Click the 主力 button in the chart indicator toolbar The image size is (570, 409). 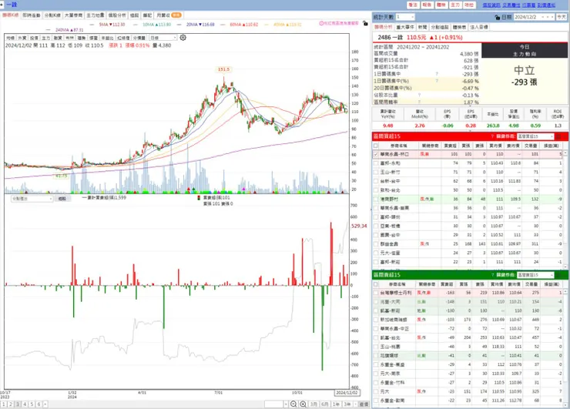(45, 38)
